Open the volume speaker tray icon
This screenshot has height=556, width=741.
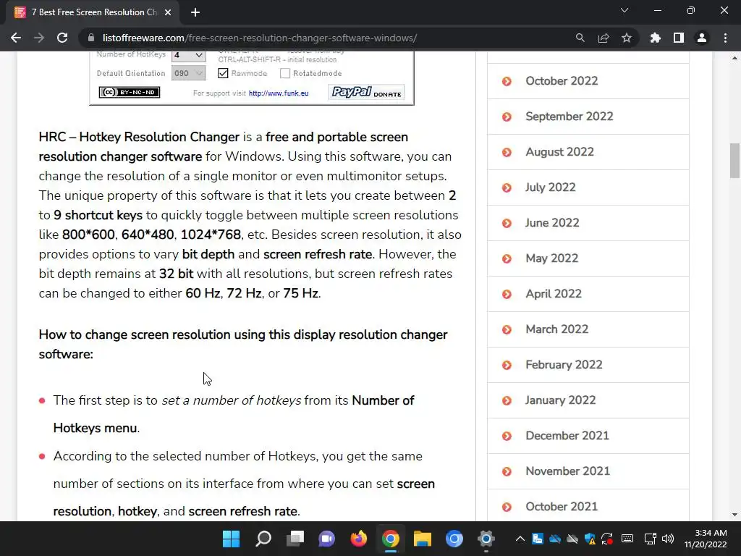pos(668,539)
